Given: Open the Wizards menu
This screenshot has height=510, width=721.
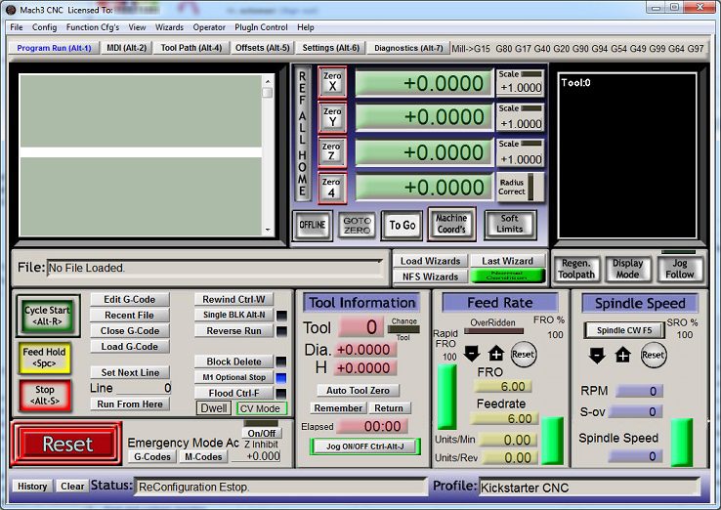Looking at the screenshot, I should pyautogui.click(x=169, y=27).
